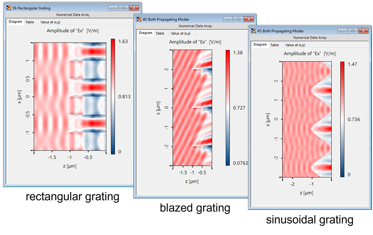Image resolution: width=373 pixels, height=235 pixels.
Task: Click the app icon on "56: Rectangular Grating" title bar
Action: tap(9, 8)
